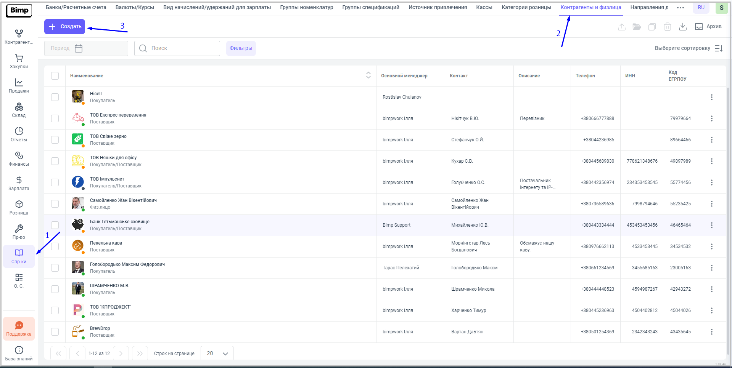
Task: Open the Склад warehouse icon
Action: click(x=19, y=110)
